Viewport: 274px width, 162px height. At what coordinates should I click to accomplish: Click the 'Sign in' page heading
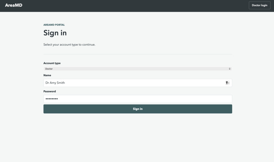pyautogui.click(x=55, y=33)
